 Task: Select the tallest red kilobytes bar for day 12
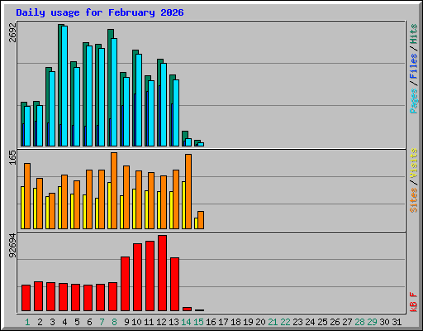pyautogui.click(x=162, y=273)
